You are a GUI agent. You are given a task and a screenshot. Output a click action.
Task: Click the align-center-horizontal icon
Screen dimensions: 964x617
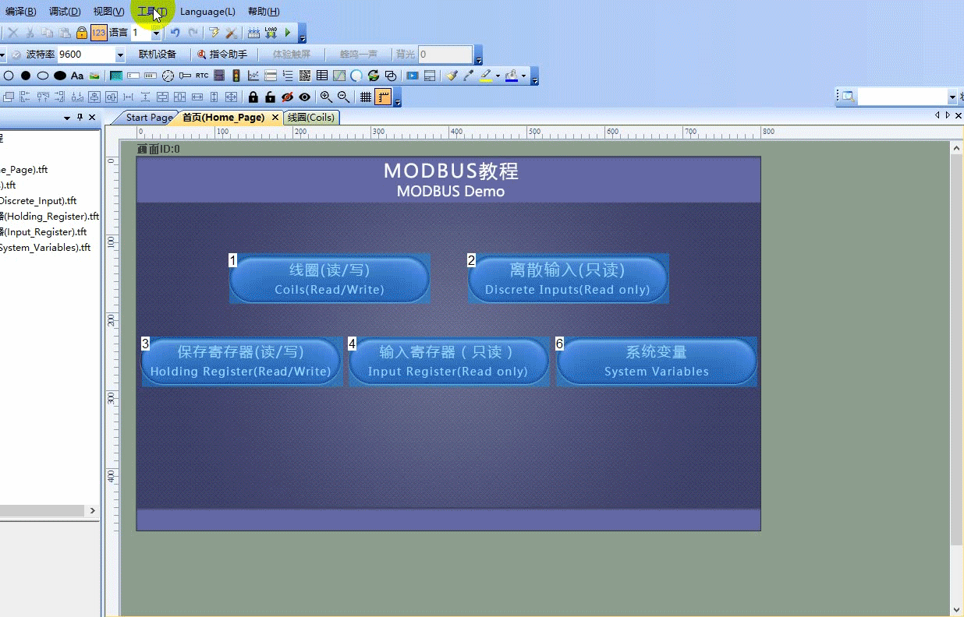point(94,97)
